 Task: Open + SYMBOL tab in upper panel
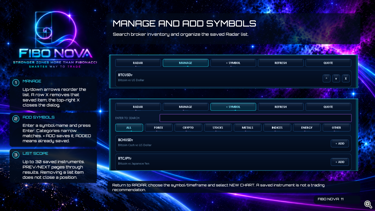coord(233,63)
